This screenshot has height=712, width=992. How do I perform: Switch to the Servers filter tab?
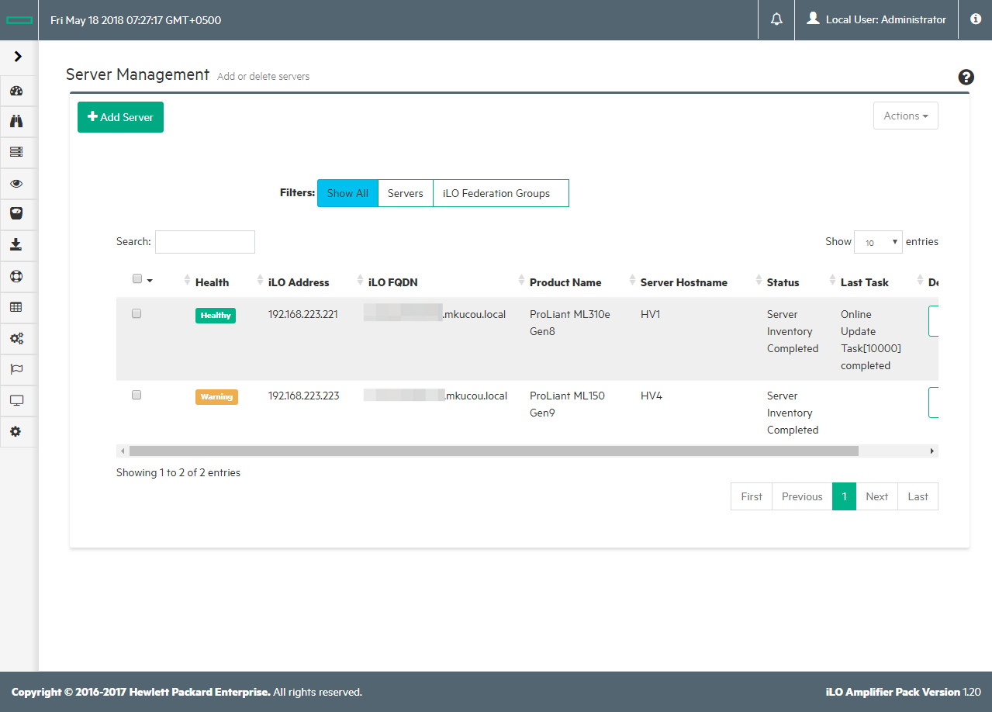pos(405,193)
